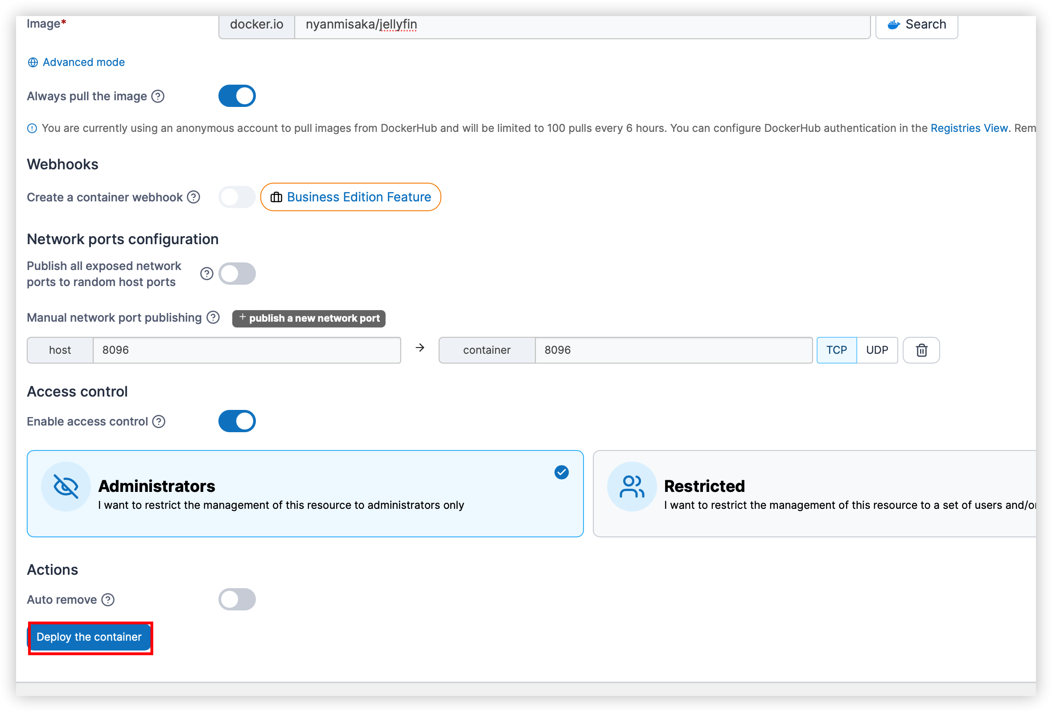
Task: Select the Restricted access control card
Action: pos(815,494)
